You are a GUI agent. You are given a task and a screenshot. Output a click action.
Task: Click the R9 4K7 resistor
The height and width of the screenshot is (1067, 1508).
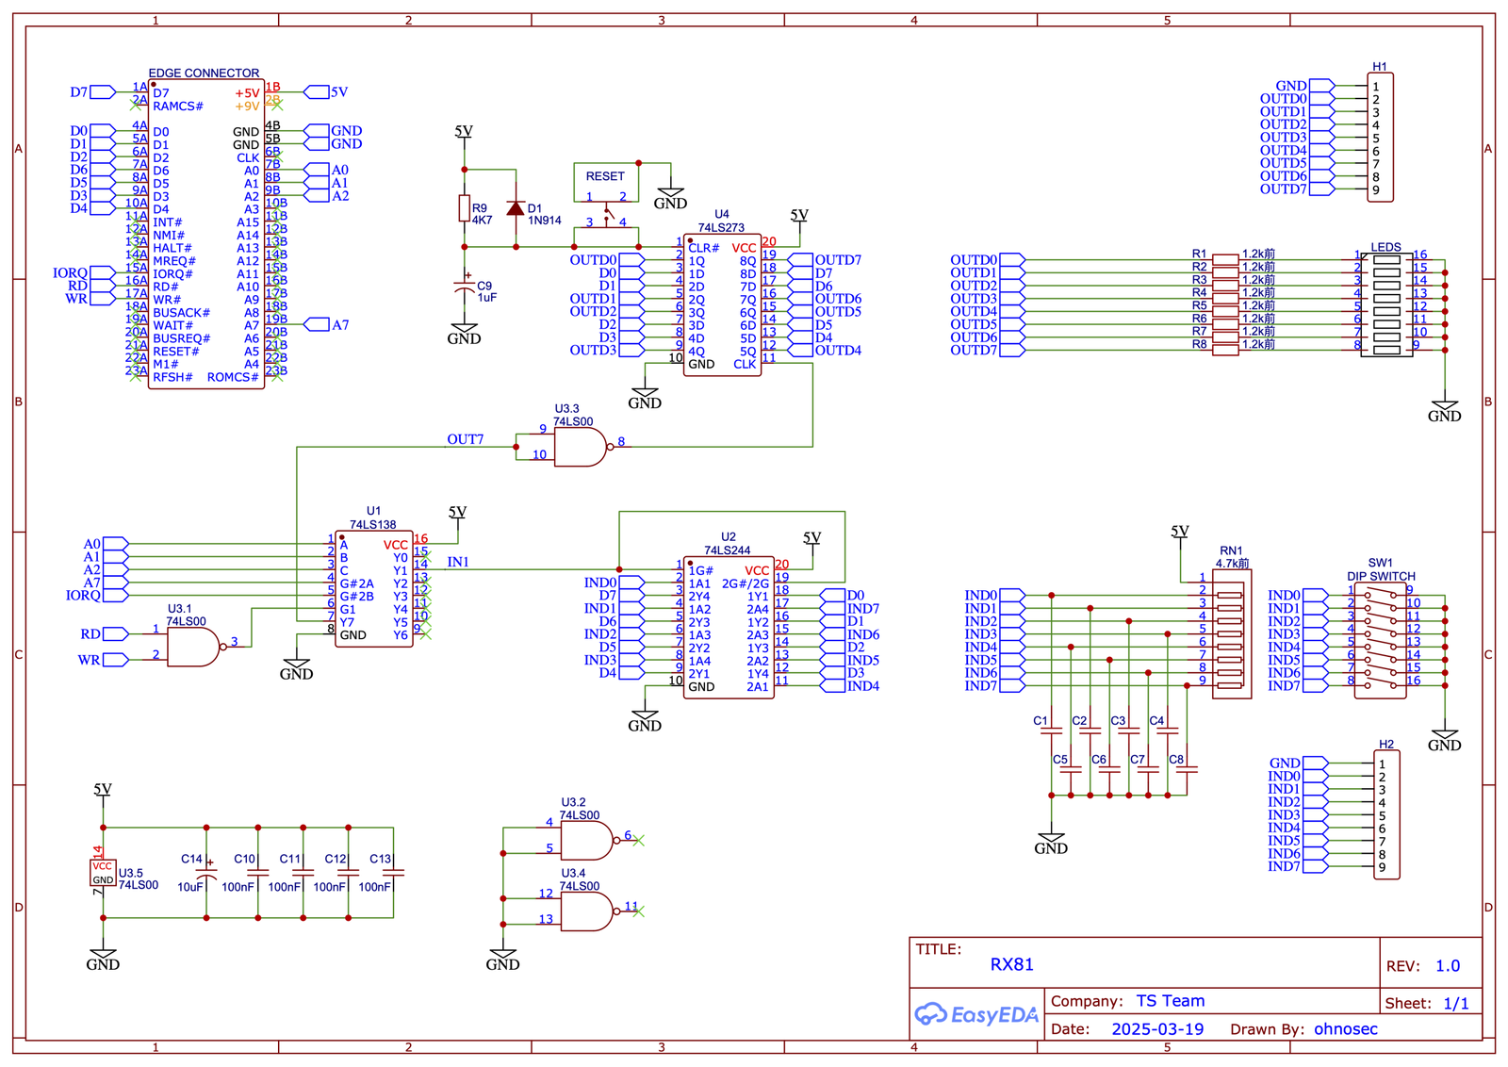pyautogui.click(x=464, y=208)
